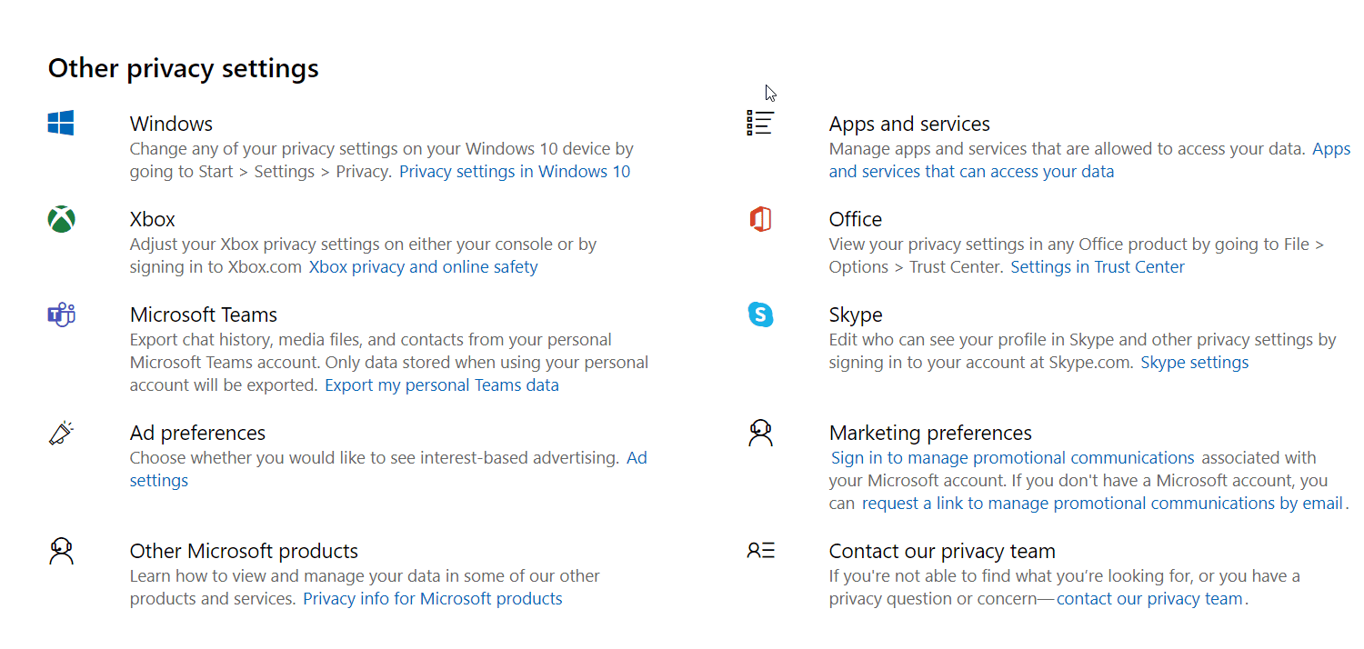Open Privacy info for Microsoft products

coord(433,598)
